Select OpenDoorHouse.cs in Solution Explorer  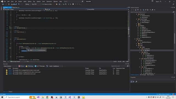146,42
